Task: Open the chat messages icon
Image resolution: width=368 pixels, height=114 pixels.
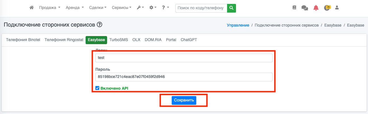Action: click(305, 8)
